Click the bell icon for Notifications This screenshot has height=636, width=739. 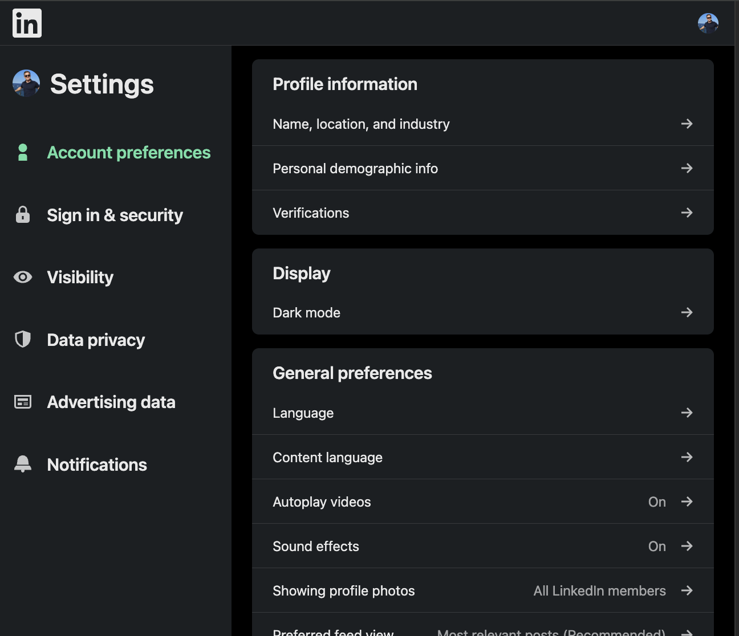(23, 464)
